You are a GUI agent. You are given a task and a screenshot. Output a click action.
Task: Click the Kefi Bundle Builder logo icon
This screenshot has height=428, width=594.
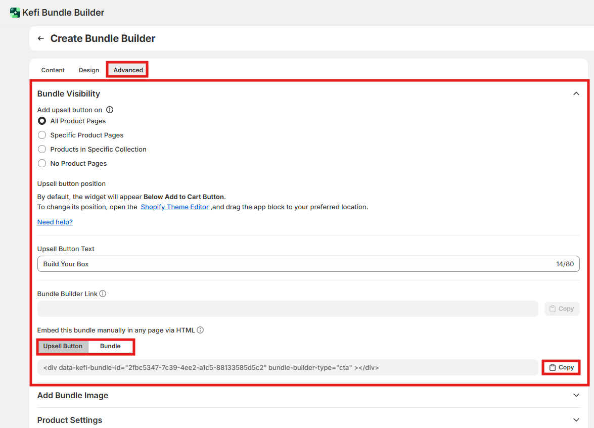tap(15, 13)
